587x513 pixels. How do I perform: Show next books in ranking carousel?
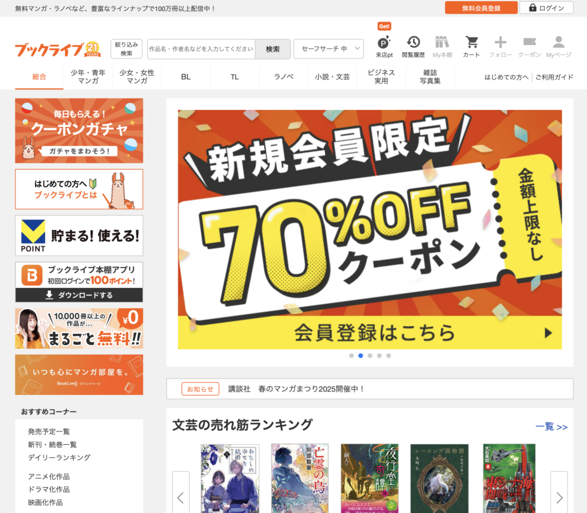pos(559,496)
